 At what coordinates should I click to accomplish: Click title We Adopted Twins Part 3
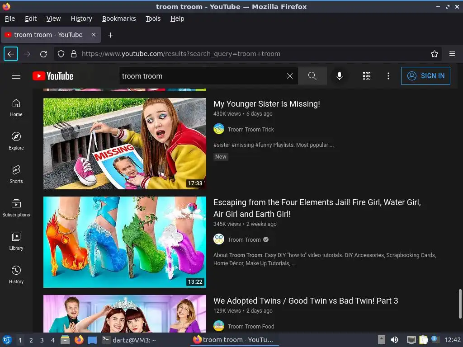(306, 300)
